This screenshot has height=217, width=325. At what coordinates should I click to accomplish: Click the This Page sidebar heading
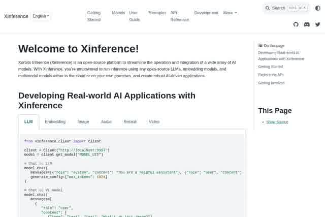[275, 111]
